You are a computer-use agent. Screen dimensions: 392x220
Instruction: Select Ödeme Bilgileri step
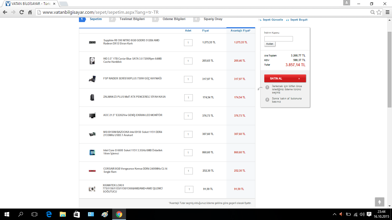tap(174, 19)
